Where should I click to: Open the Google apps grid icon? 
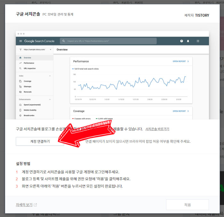tap(198, 41)
